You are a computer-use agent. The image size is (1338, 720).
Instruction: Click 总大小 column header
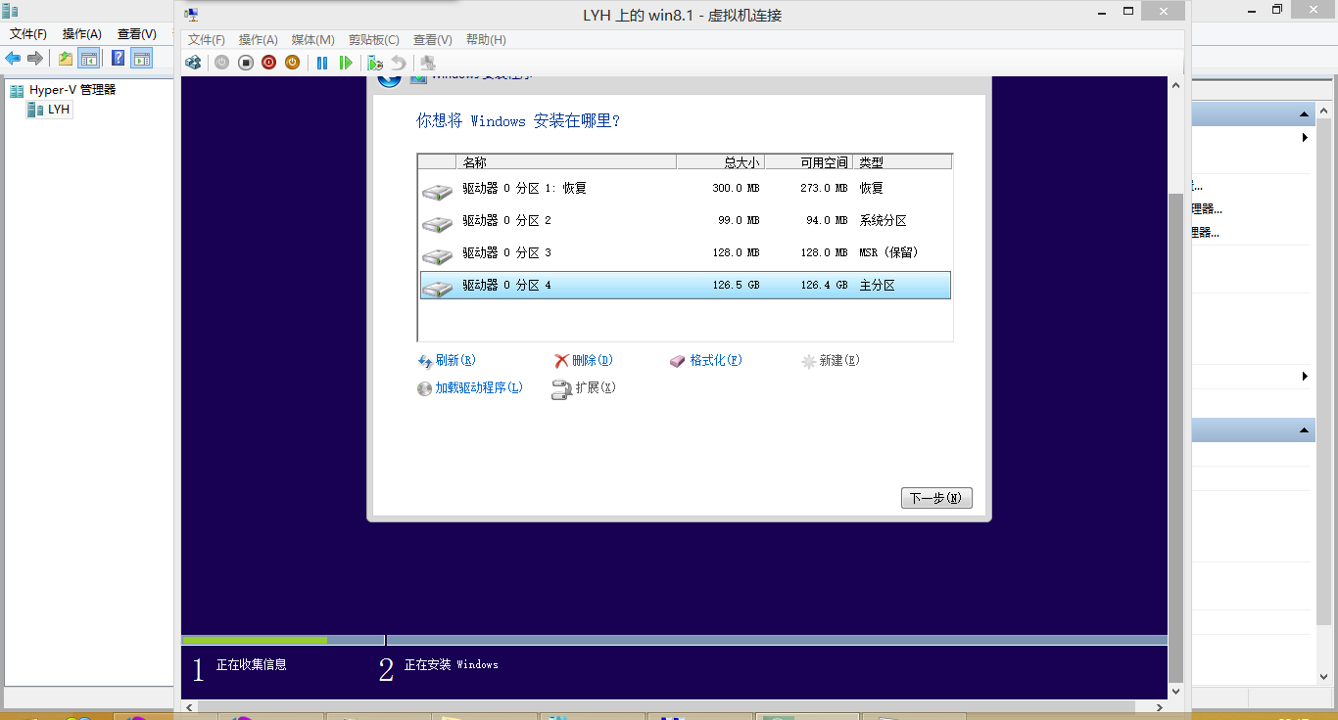[721, 162]
